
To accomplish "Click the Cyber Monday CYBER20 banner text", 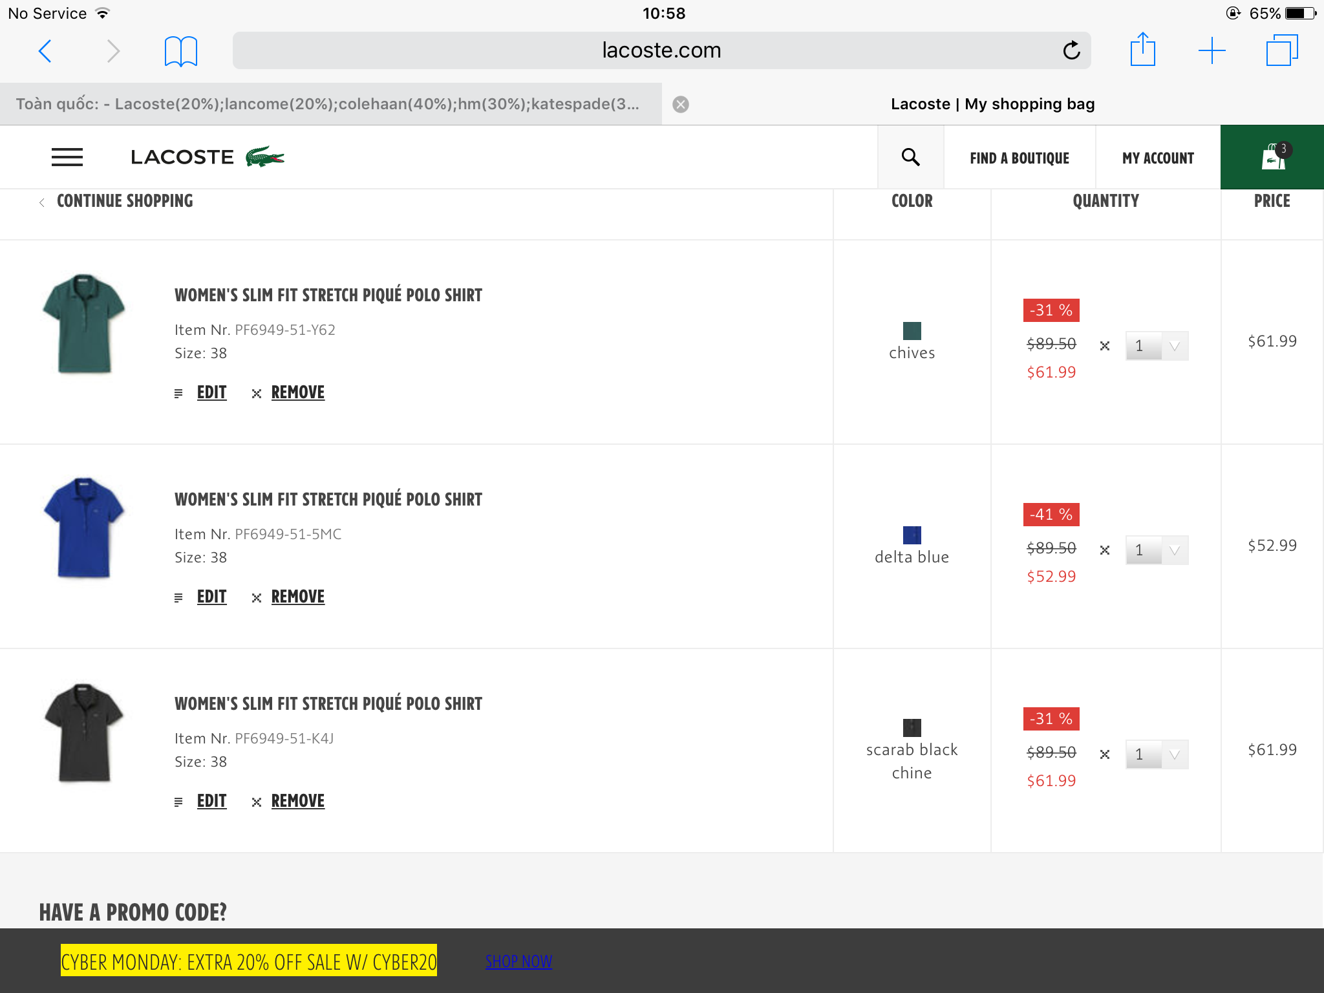I will pos(249,961).
